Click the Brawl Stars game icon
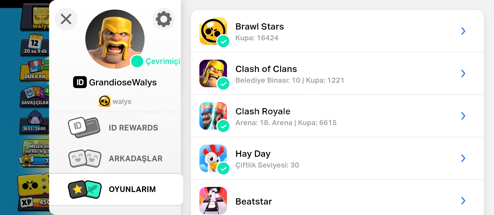494x215 pixels. pos(213,31)
